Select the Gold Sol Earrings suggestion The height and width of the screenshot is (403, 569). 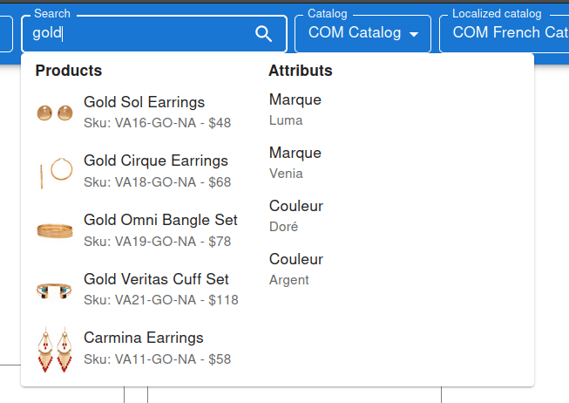click(x=144, y=103)
